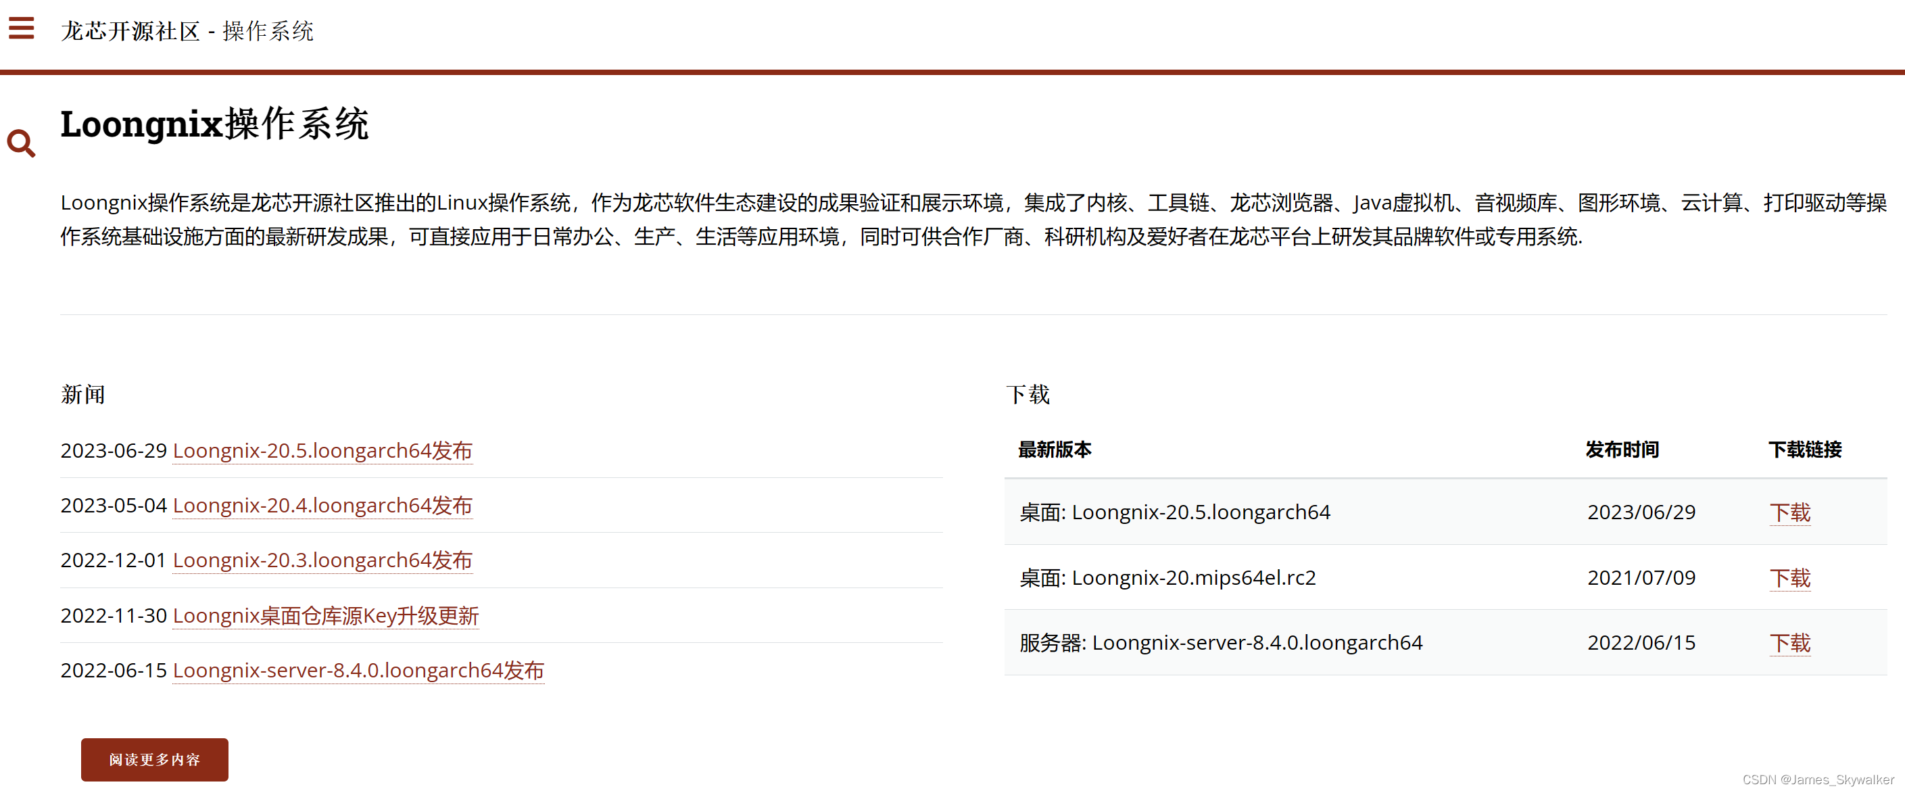The width and height of the screenshot is (1905, 793).
Task: Click the 新闻 section heading
Action: click(x=83, y=394)
